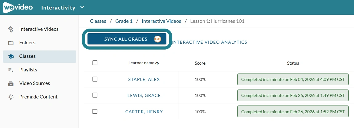Click the Score column header
The image size is (354, 128).
(200, 63)
